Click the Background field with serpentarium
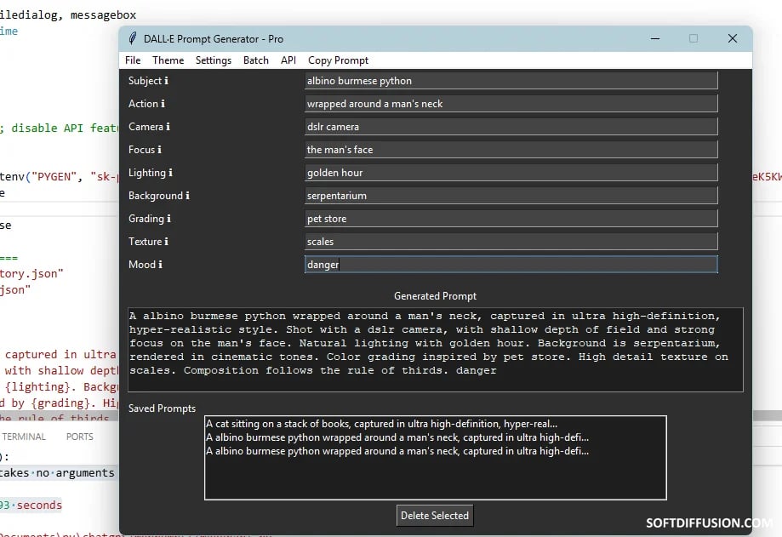 tap(511, 196)
